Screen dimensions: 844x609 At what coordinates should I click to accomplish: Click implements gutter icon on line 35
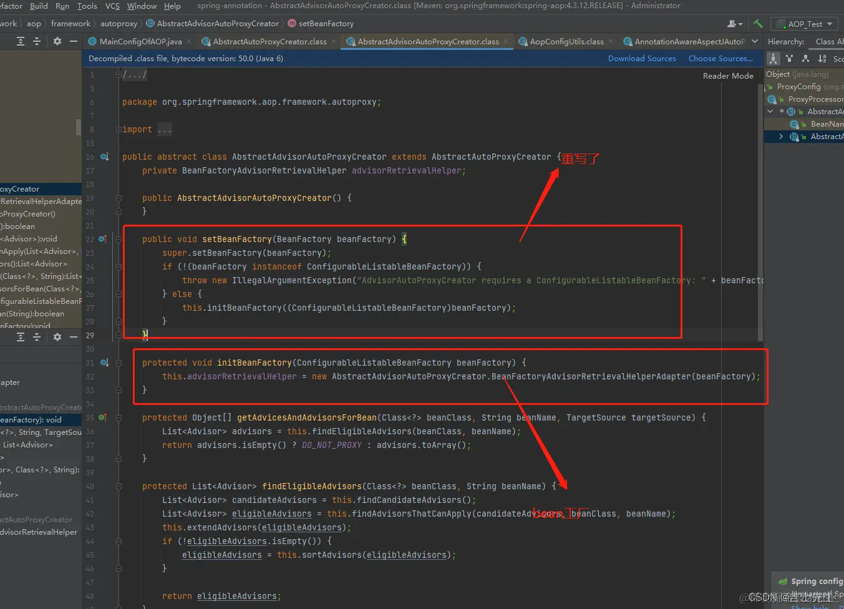pyautogui.click(x=102, y=417)
